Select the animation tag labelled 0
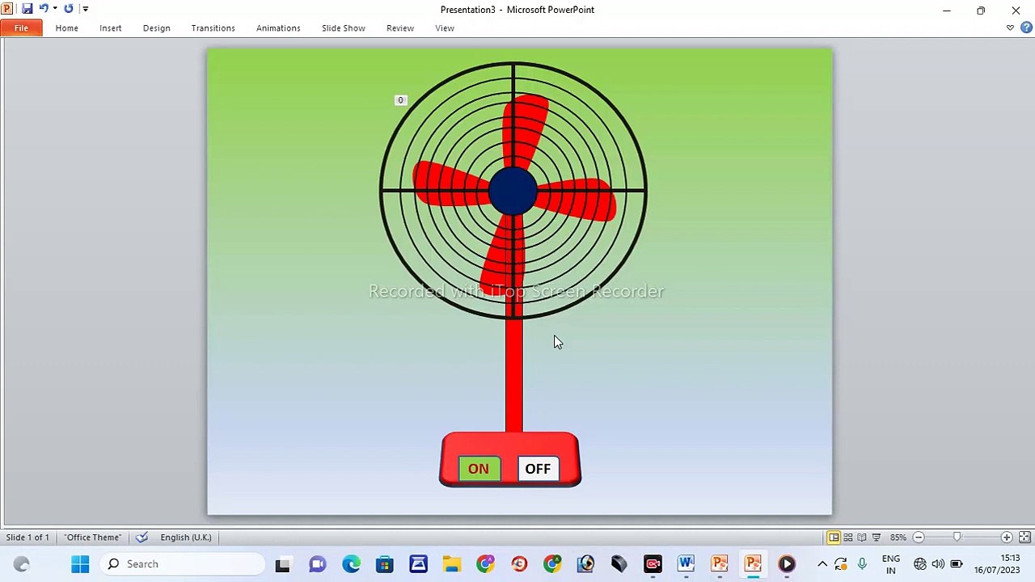Viewport: 1035px width, 582px height. pyautogui.click(x=400, y=100)
